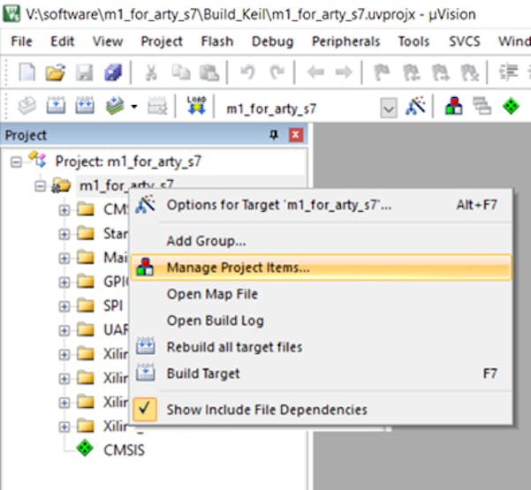Collapse the m1_for_arty_s7 target node

click(40, 186)
